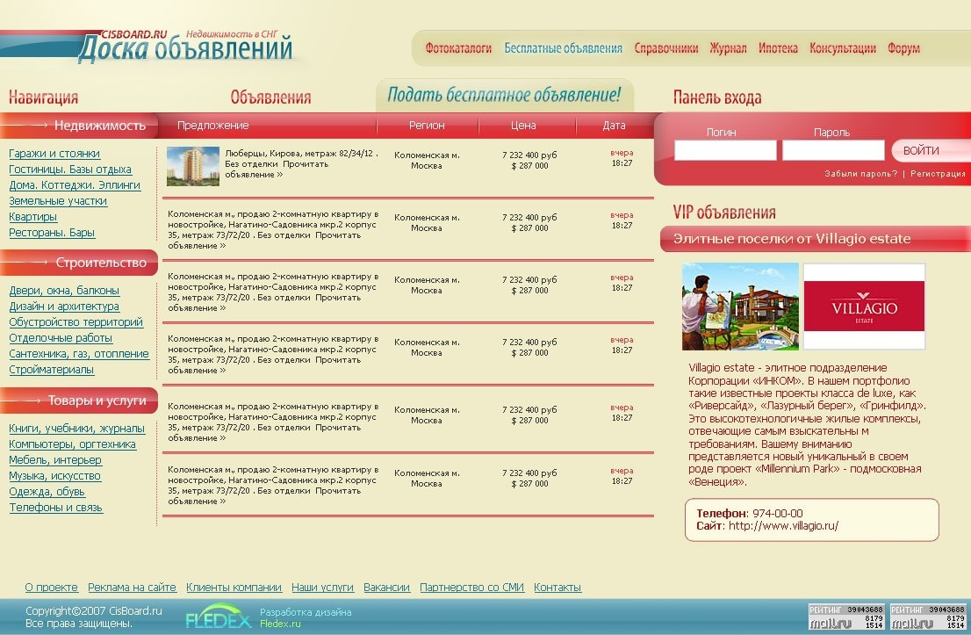Click the Пароль input field

(x=833, y=150)
